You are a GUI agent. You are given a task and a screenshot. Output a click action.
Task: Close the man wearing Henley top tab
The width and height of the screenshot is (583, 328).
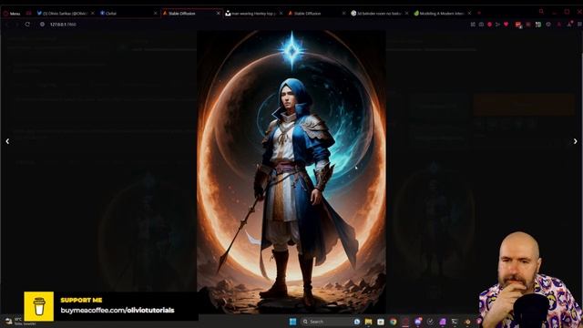point(281,14)
